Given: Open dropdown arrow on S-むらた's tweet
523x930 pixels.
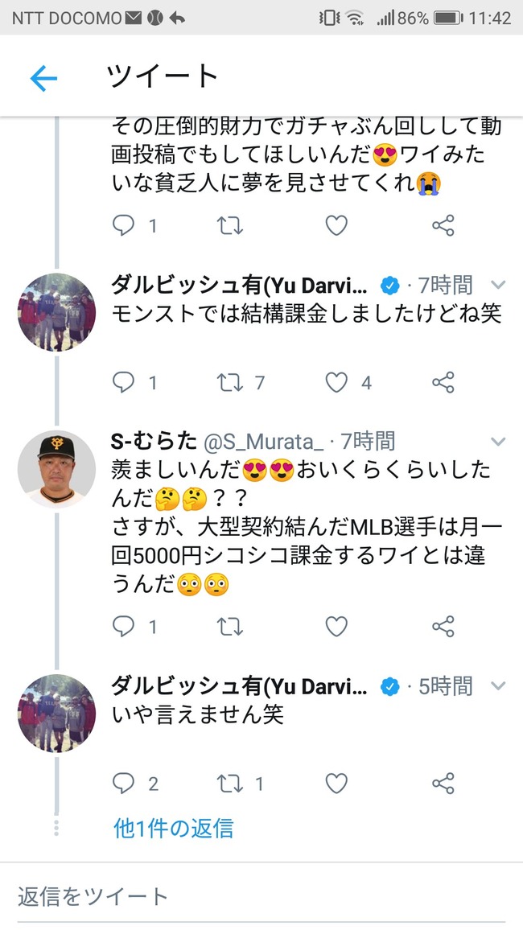Looking at the screenshot, I should (x=498, y=442).
